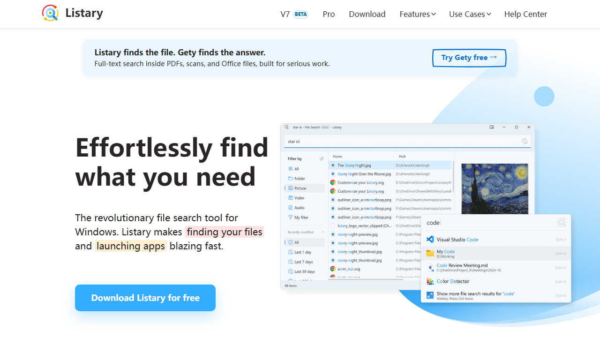The height and width of the screenshot is (360, 600).
Task: Open the Visual Studio Code result
Action: pyautogui.click(x=496, y=240)
